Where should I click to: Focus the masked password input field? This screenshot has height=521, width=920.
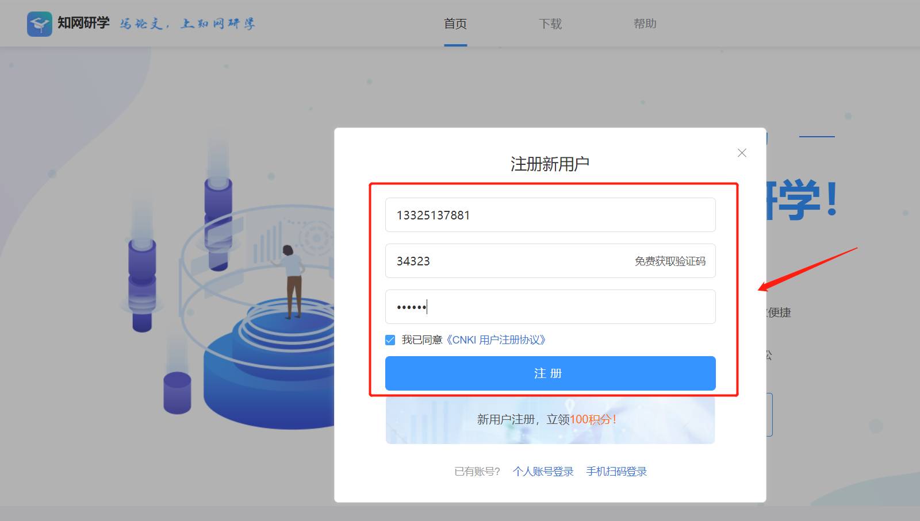pyautogui.click(x=549, y=307)
